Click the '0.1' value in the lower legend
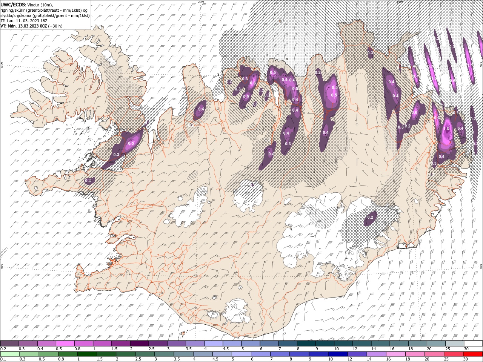The height and width of the screenshot is (362, 483). click(3, 359)
